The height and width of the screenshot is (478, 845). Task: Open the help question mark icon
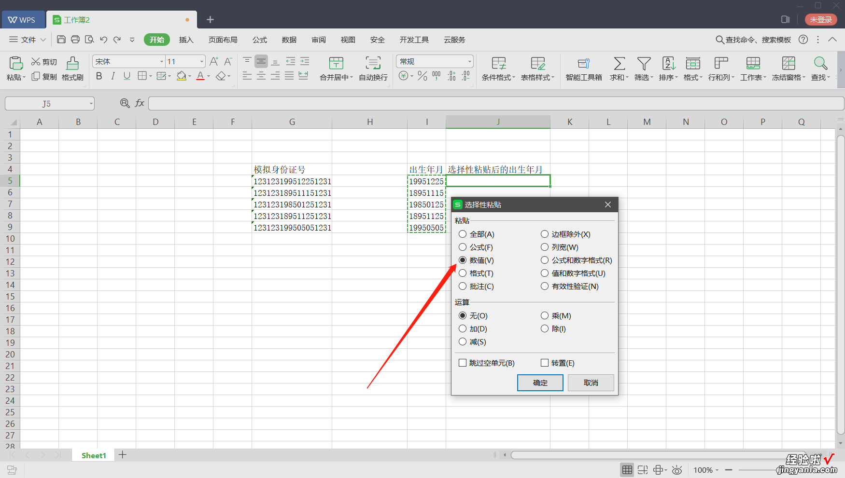803,40
